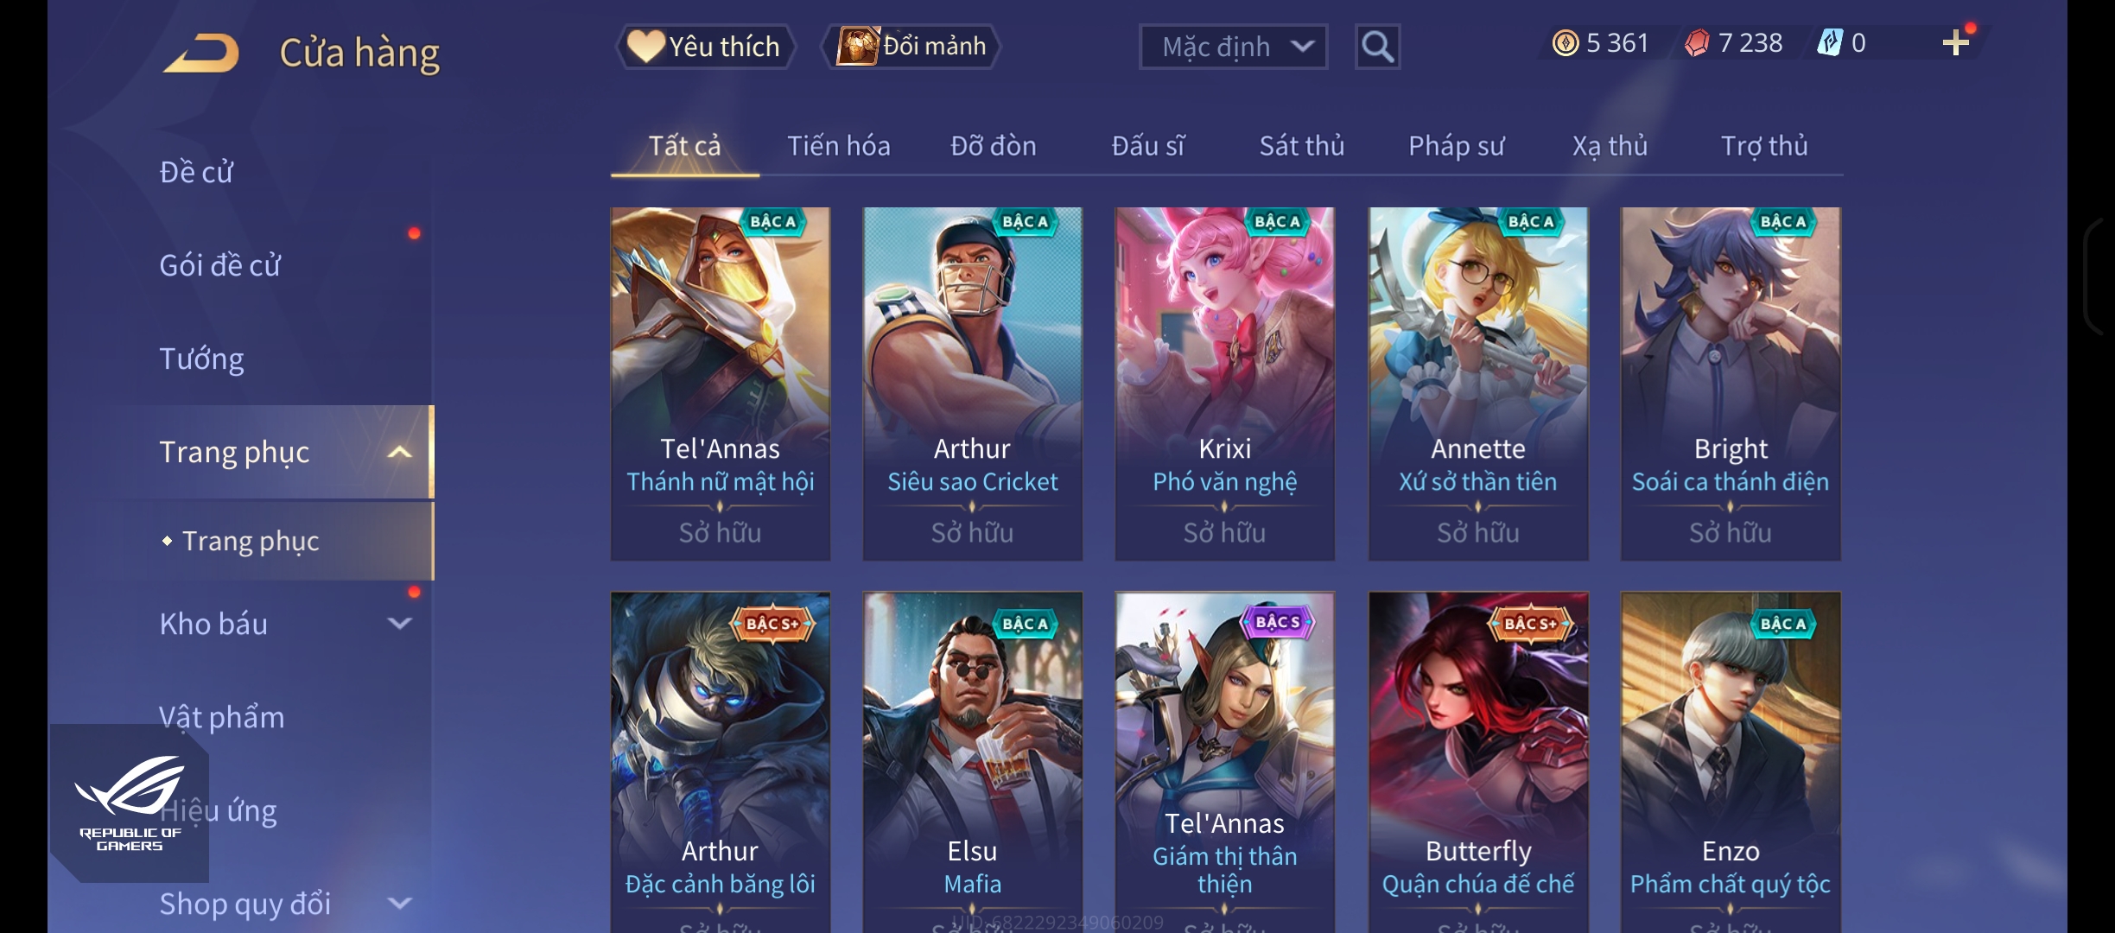This screenshot has width=2115, height=933.
Task: Expand the Kho báu sidebar section
Action: 400,623
